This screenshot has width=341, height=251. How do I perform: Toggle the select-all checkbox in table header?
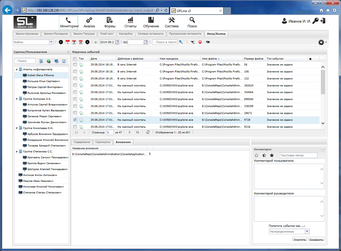(75, 59)
